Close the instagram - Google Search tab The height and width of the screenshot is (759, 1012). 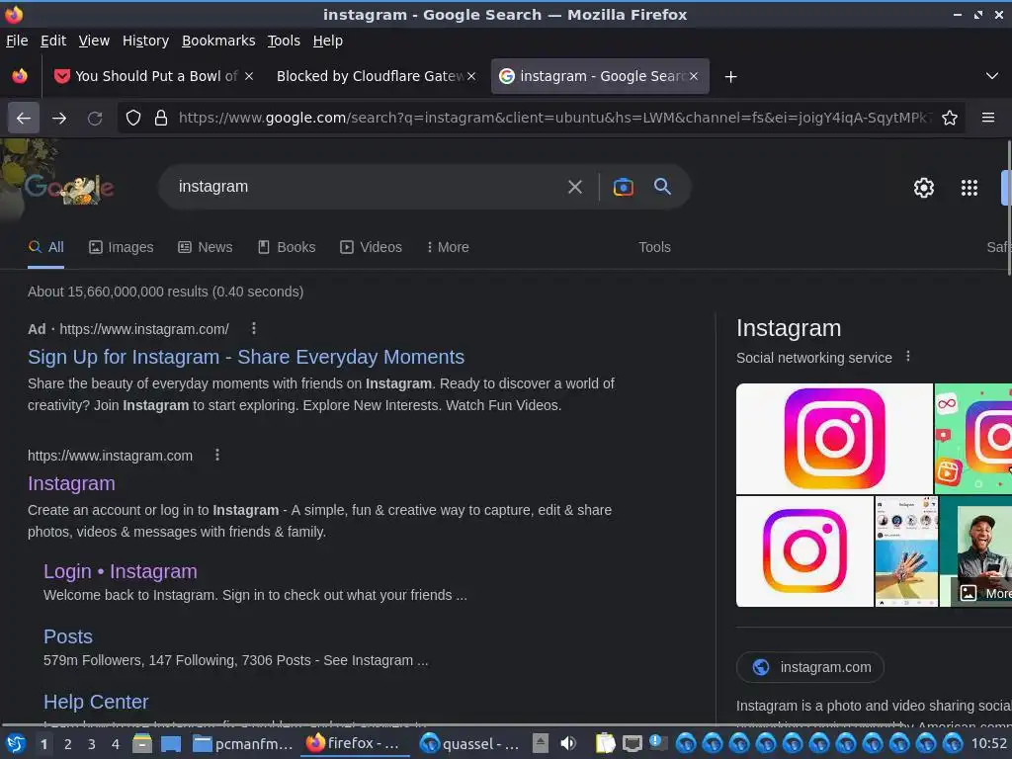(x=694, y=76)
